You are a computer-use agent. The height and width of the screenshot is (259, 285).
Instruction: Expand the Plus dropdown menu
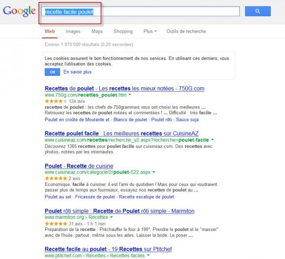coord(150,31)
